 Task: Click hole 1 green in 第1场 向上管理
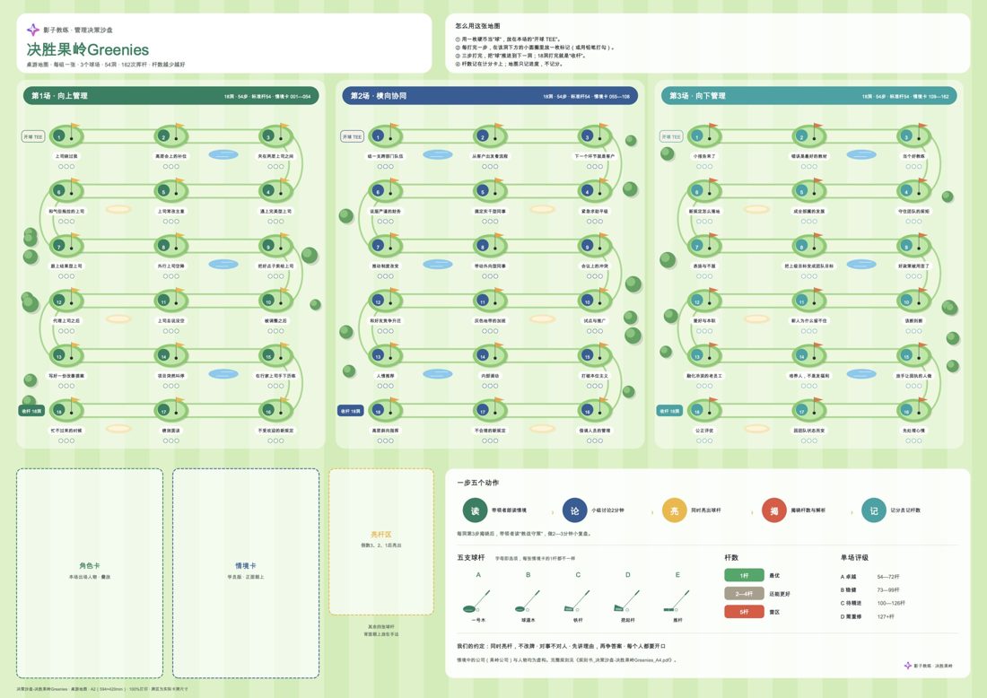tap(66, 136)
